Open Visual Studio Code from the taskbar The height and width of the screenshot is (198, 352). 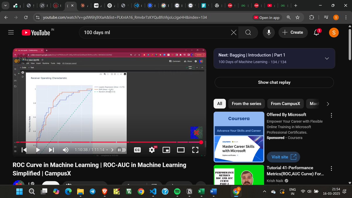point(153,192)
